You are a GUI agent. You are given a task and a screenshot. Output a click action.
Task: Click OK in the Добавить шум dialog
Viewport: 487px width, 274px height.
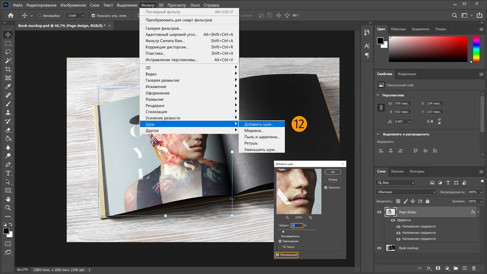[333, 172]
